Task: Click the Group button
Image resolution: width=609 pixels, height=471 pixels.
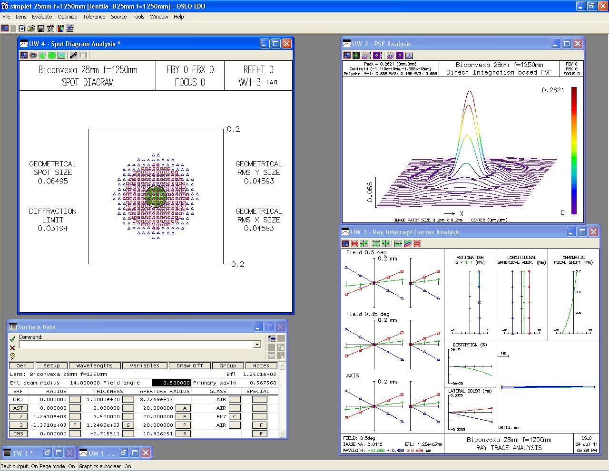Action: [x=228, y=365]
